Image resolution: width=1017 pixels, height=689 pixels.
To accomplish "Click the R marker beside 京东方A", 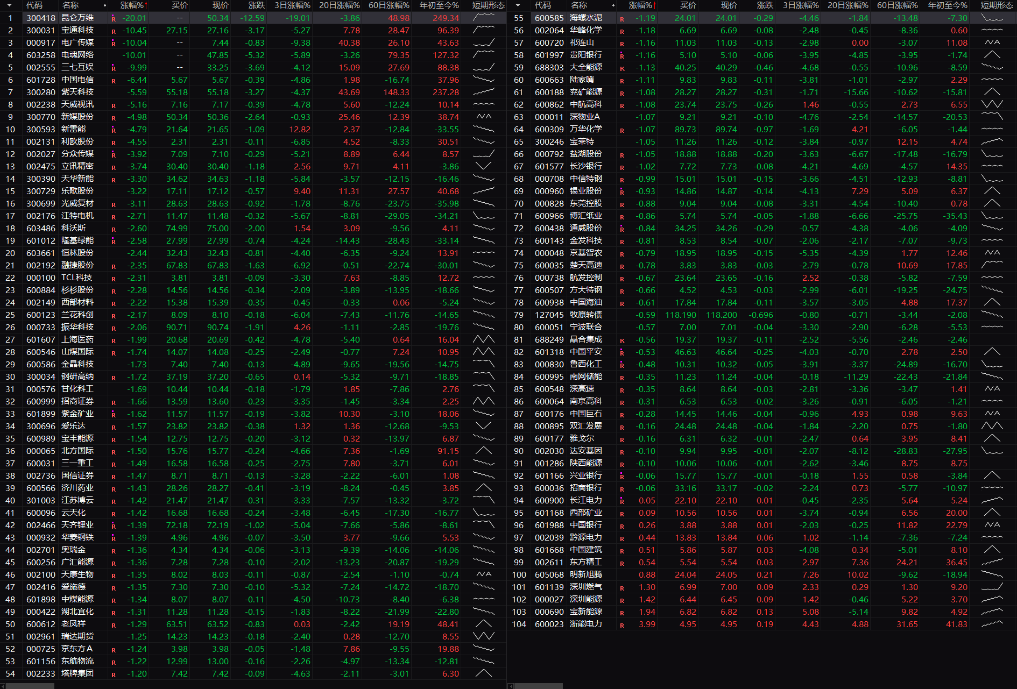I will 114,650.
